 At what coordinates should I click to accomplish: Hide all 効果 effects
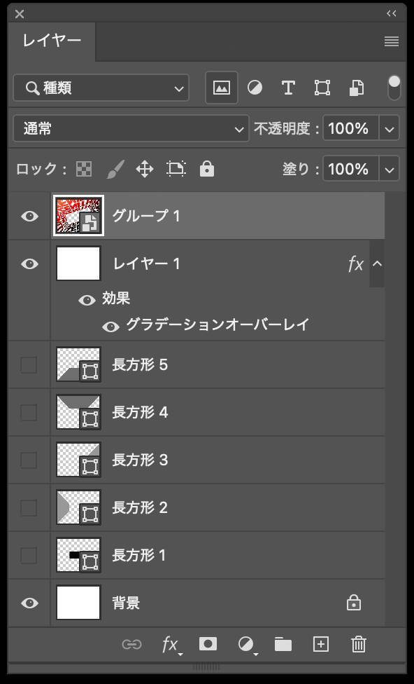(87, 300)
